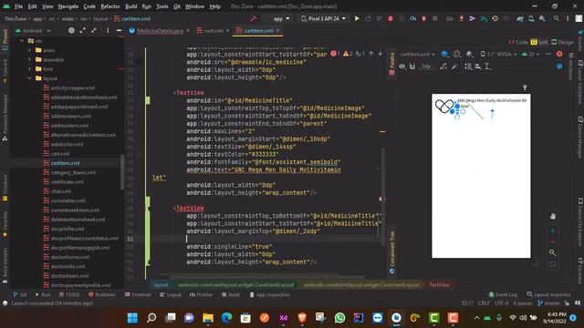Open the Android project view dropdown
This screenshot has width=584, height=328.
[33, 30]
